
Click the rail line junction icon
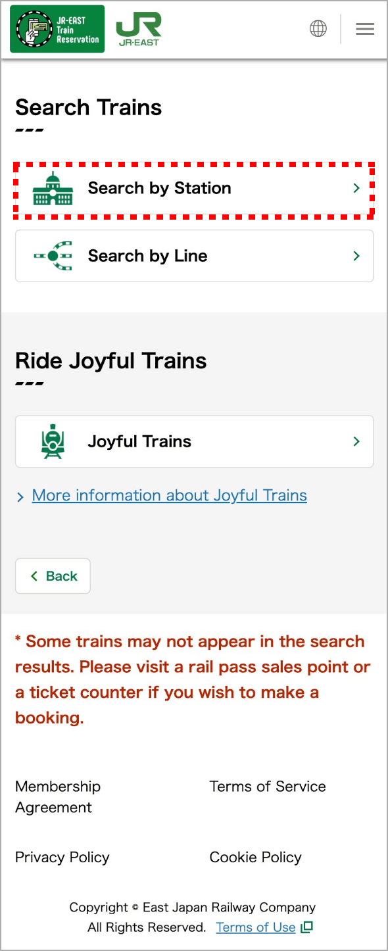tap(53, 256)
